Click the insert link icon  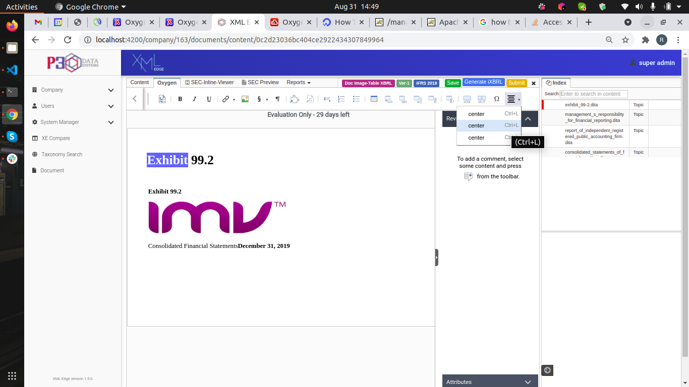click(226, 99)
